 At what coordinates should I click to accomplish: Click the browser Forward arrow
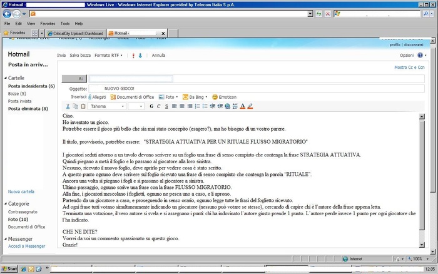coord(17,14)
